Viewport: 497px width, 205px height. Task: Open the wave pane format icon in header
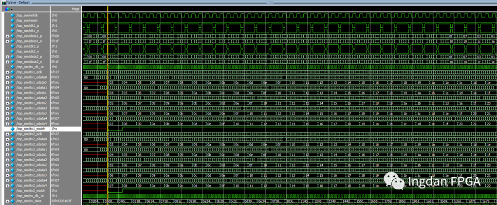(x=7, y=9)
